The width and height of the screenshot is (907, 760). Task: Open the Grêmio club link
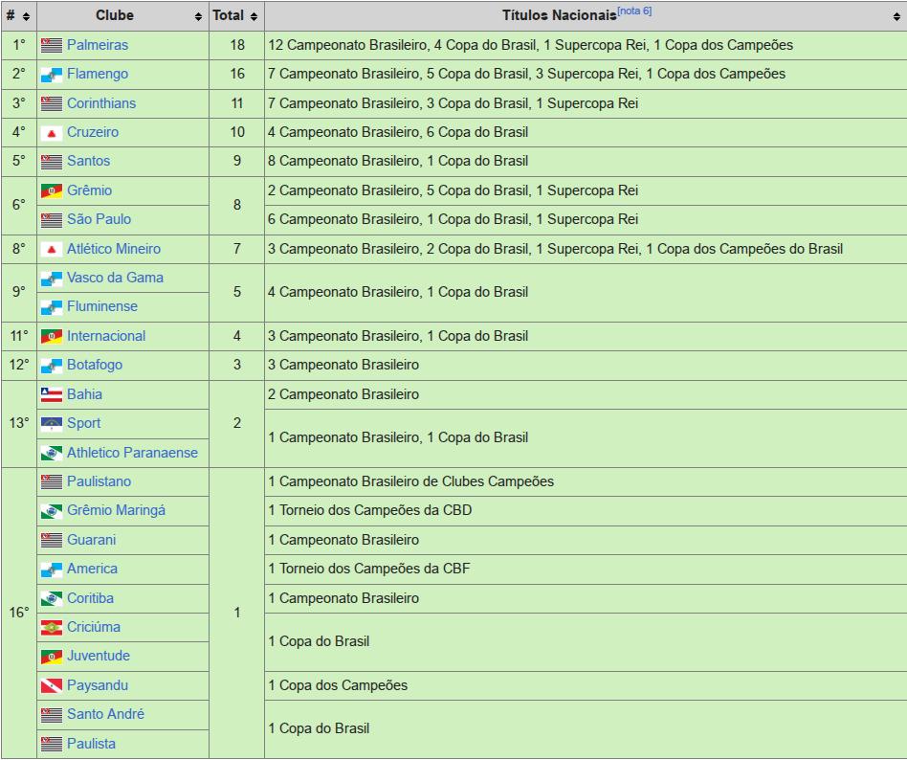(90, 190)
